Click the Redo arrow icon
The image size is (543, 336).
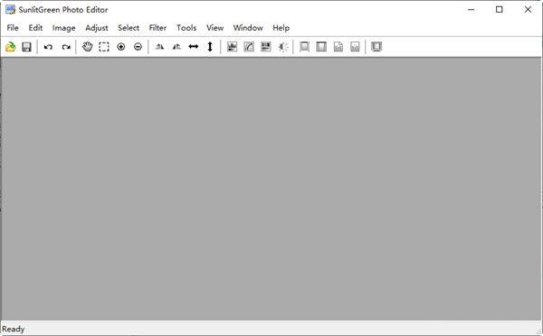[66, 47]
